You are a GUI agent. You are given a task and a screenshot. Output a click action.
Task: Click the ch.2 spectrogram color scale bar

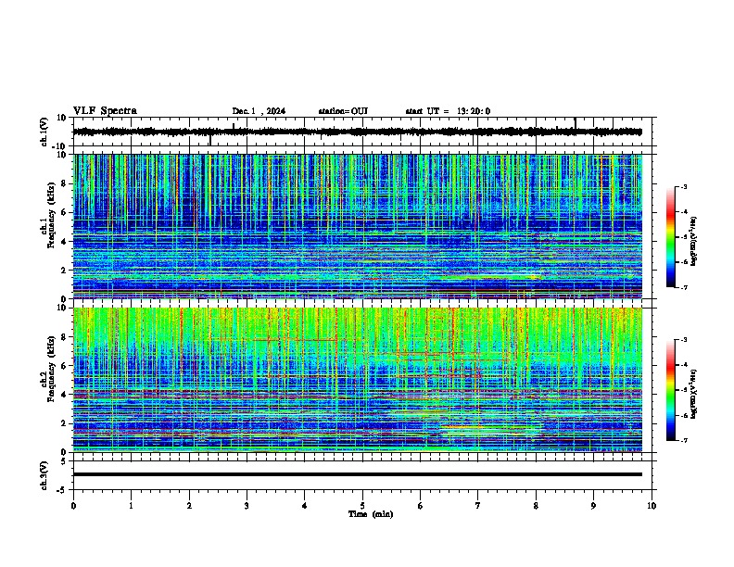pyautogui.click(x=670, y=390)
